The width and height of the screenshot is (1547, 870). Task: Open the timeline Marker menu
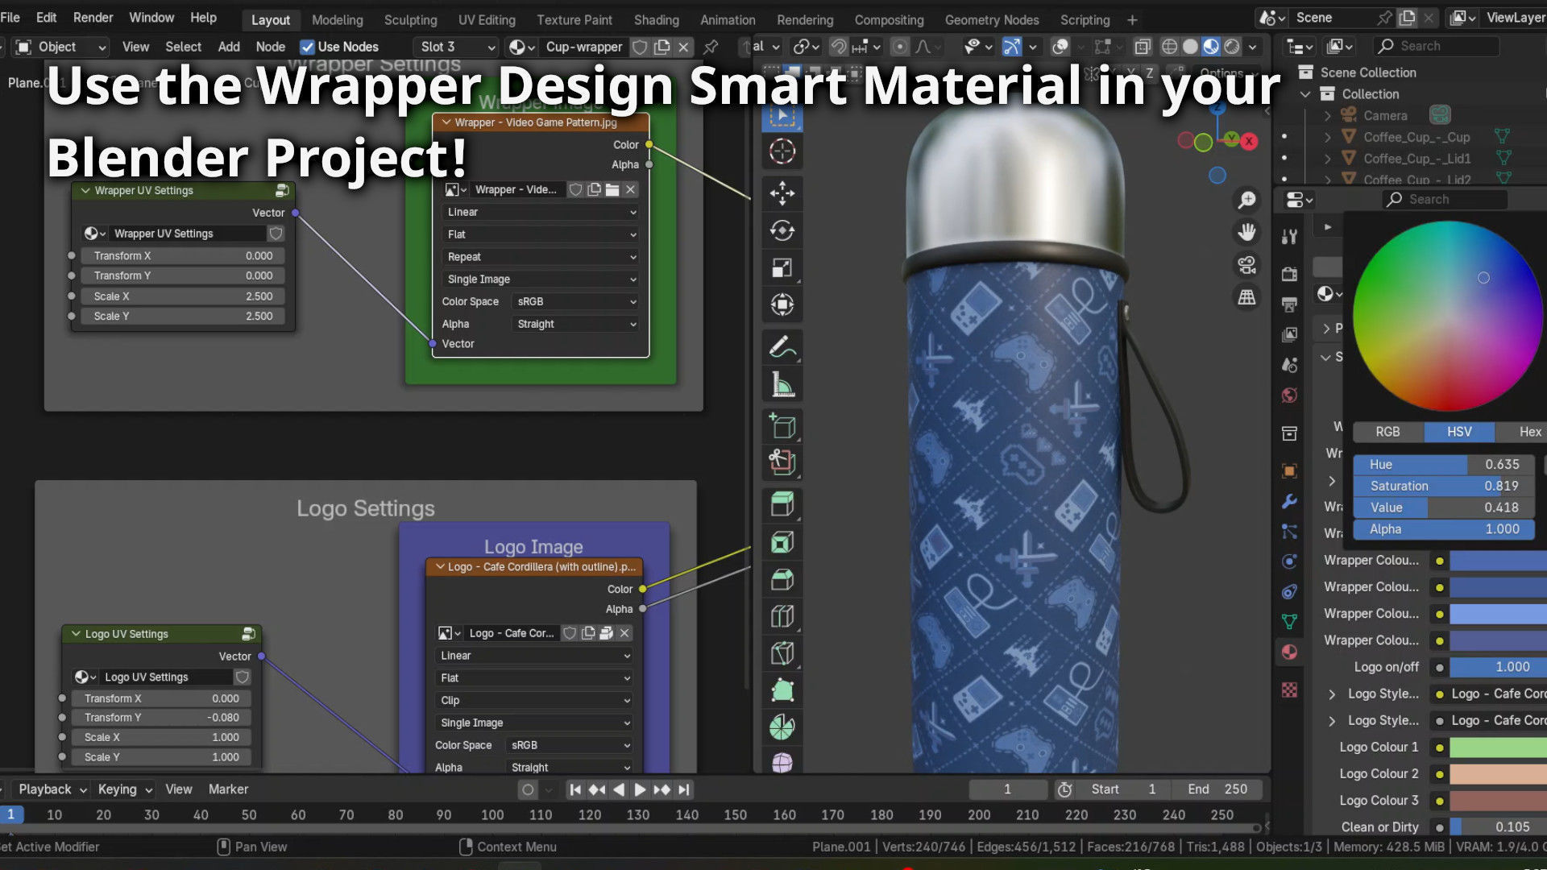pyautogui.click(x=228, y=789)
